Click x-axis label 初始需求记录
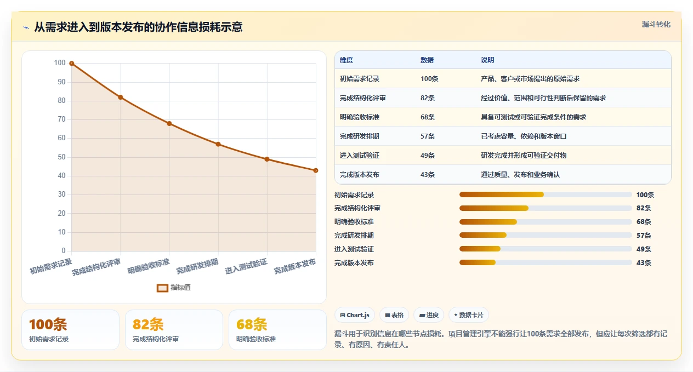Screen dimensions: 693x372 51,266
